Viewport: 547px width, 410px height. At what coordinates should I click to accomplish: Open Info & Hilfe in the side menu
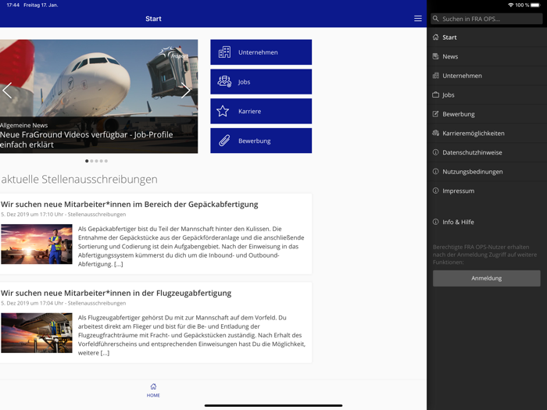(487, 222)
